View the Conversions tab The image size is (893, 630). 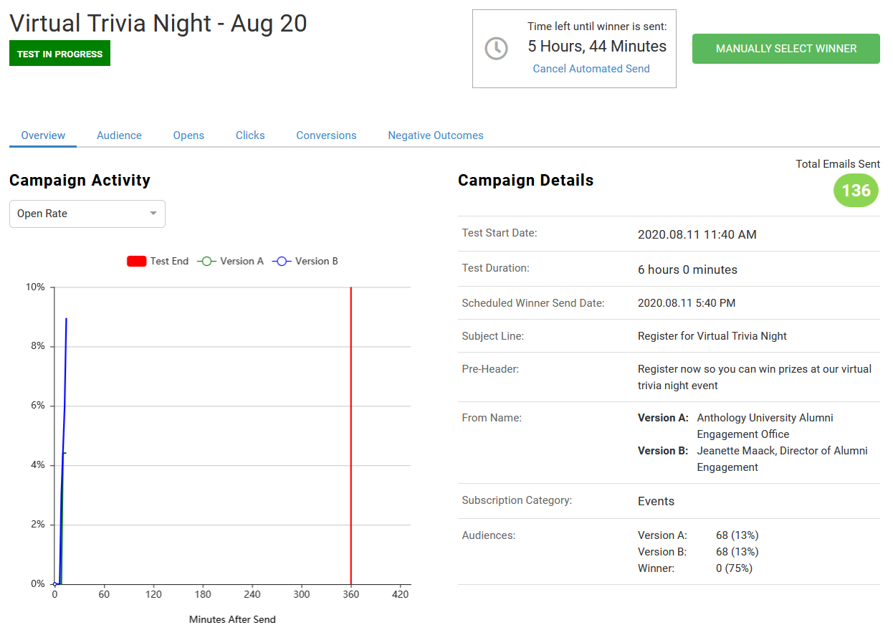tap(326, 135)
